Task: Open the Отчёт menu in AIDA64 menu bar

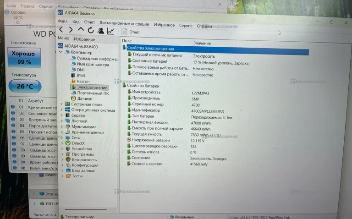Action: (x=89, y=22)
